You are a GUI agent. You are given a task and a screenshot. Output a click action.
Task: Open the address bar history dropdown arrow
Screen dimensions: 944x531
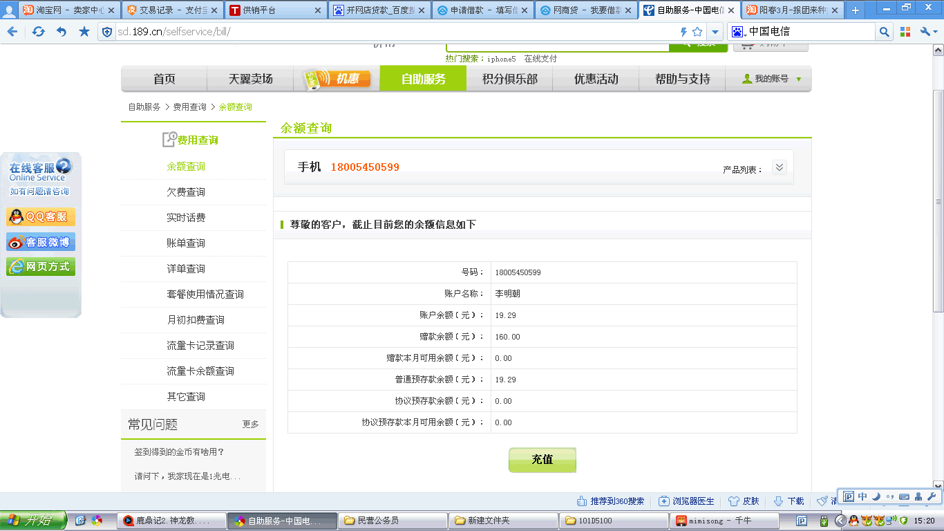(715, 32)
